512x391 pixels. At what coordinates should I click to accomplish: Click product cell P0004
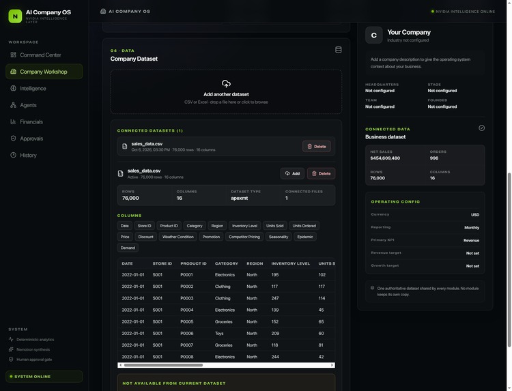click(187, 310)
